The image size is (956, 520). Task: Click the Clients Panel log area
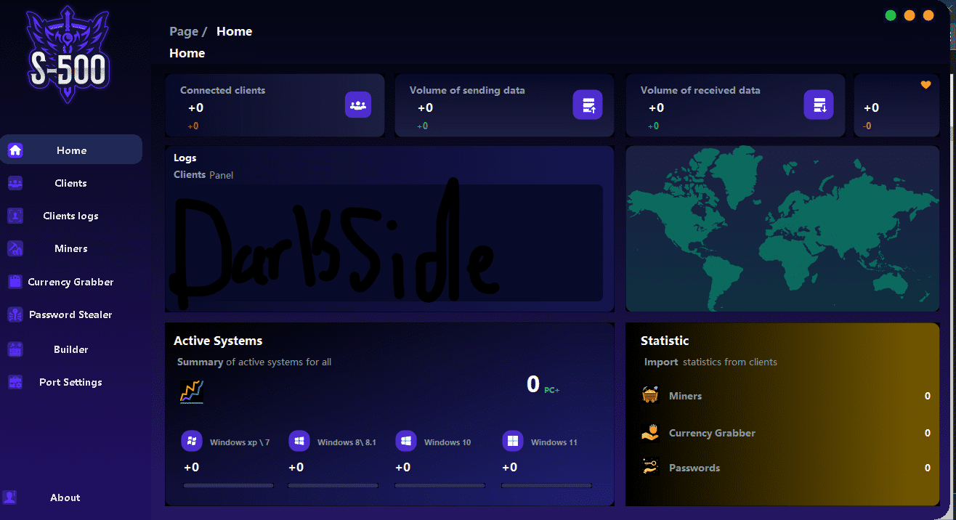(388, 243)
